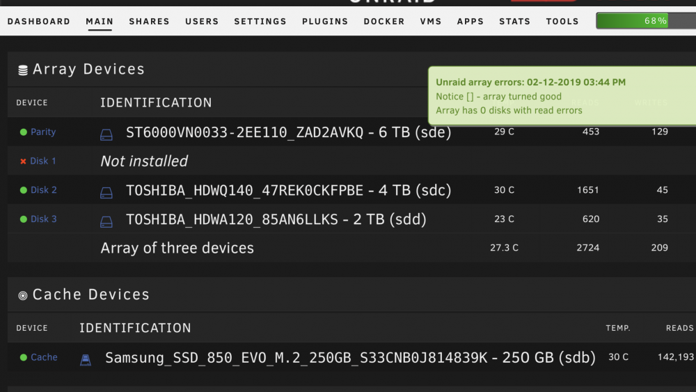Screen dimensions: 696x392
Task: Click the Cache Devices section icon
Action: coord(23,295)
